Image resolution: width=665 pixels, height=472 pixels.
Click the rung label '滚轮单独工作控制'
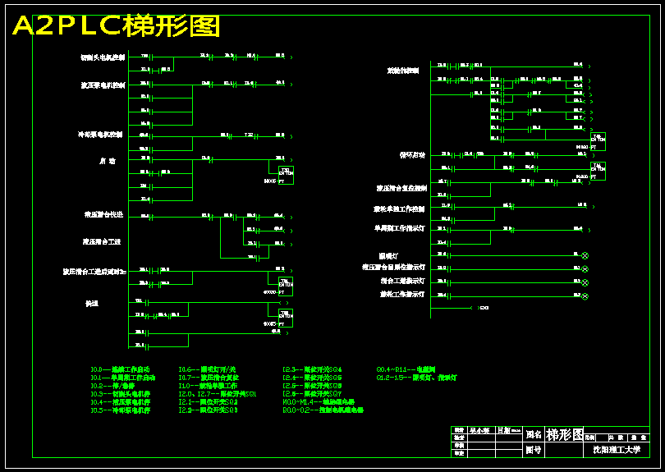click(x=399, y=209)
